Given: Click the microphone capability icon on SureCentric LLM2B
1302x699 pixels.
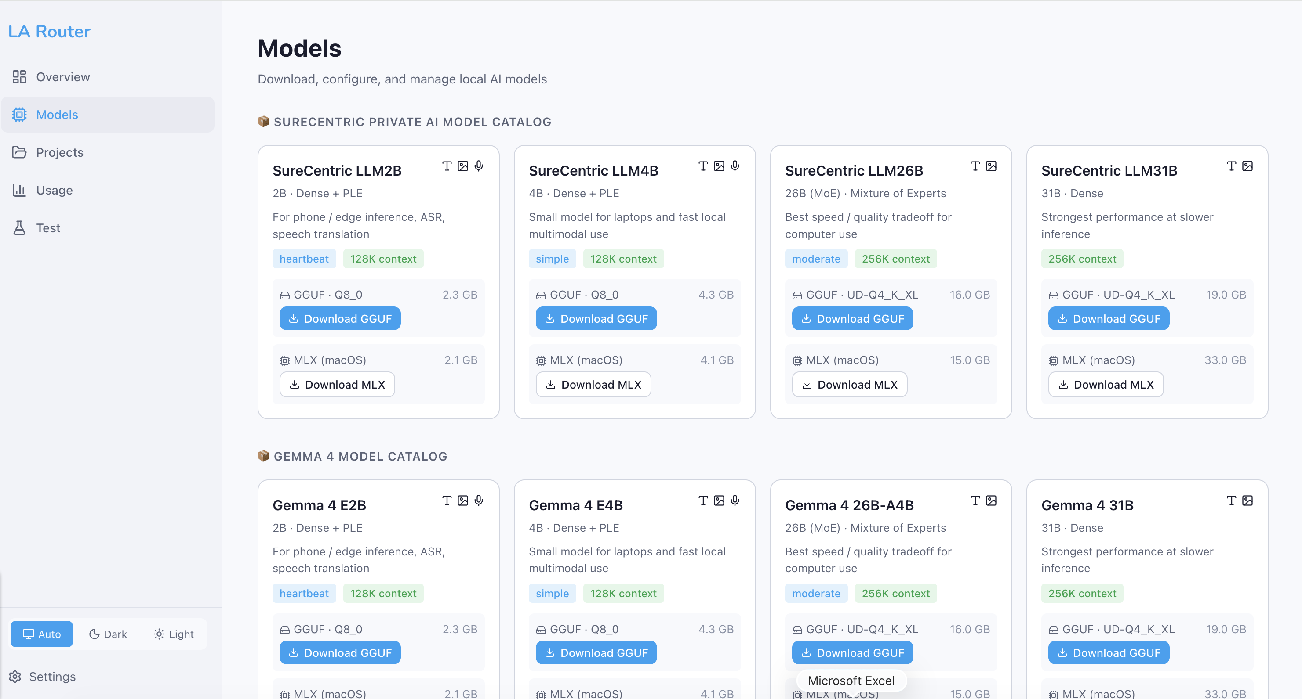Looking at the screenshot, I should [x=479, y=166].
